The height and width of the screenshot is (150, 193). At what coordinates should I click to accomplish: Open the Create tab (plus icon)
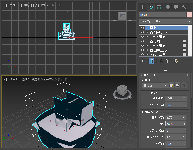click(142, 7)
